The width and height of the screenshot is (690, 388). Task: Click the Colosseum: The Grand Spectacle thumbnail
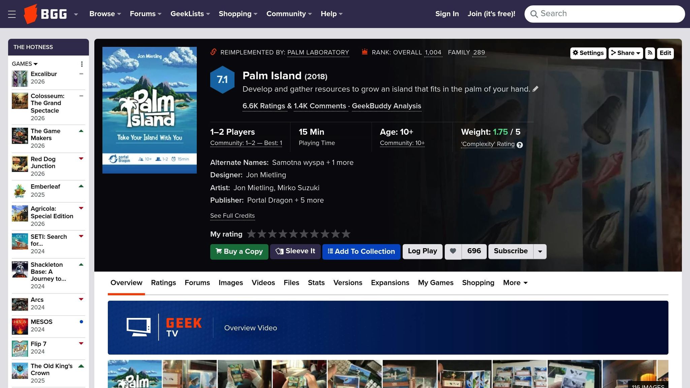20,101
